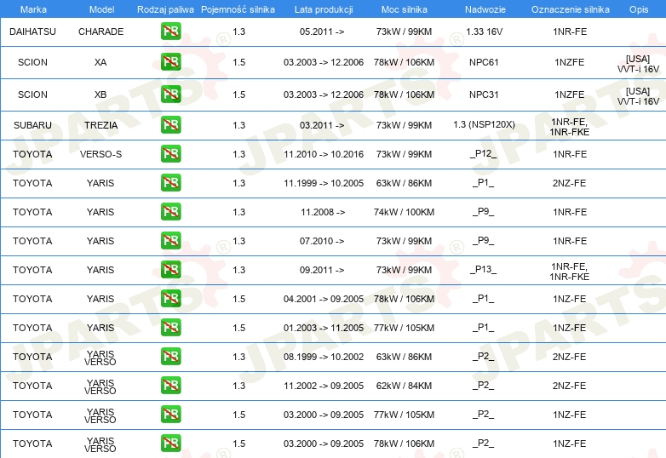666x458 pixels.
Task: Click the 09.2011 -> production date
Action: [322, 270]
